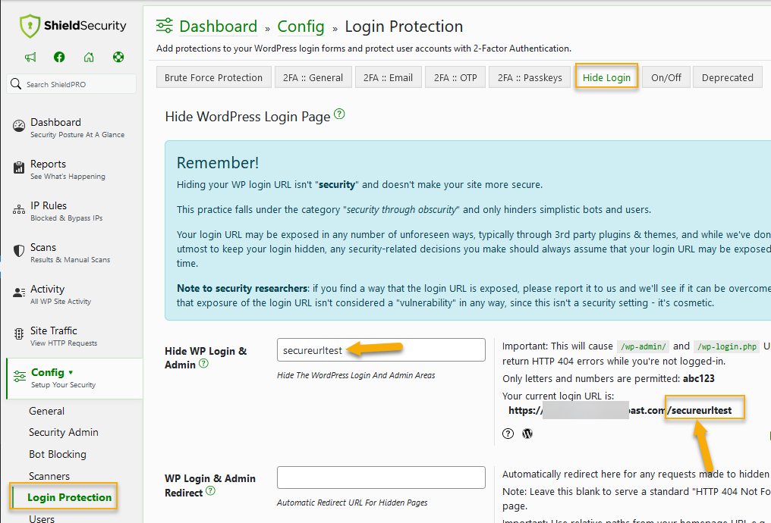Click the current login URL text
This screenshot has height=523, width=771.
620,411
